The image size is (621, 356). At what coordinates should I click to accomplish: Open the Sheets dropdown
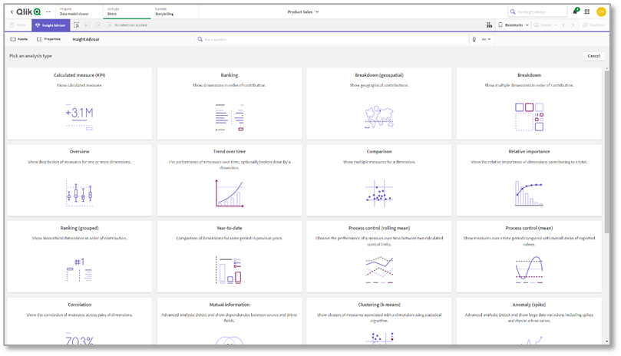pyautogui.click(x=545, y=25)
